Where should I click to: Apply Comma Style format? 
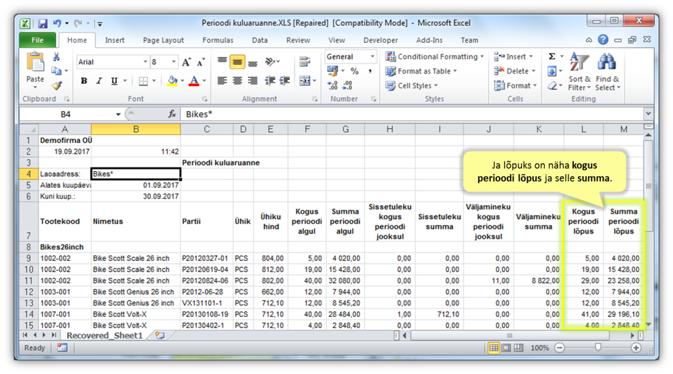(x=370, y=71)
